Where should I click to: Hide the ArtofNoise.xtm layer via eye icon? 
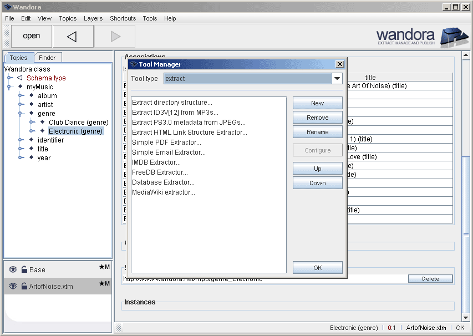[13, 287]
